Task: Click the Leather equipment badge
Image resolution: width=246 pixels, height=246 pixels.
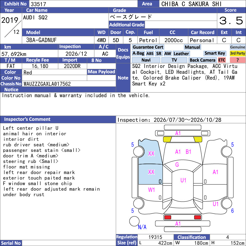Action: click(x=181, y=54)
